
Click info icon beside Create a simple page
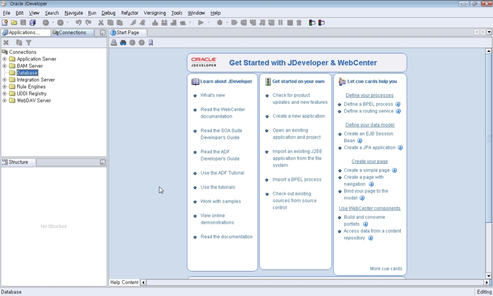tap(394, 170)
